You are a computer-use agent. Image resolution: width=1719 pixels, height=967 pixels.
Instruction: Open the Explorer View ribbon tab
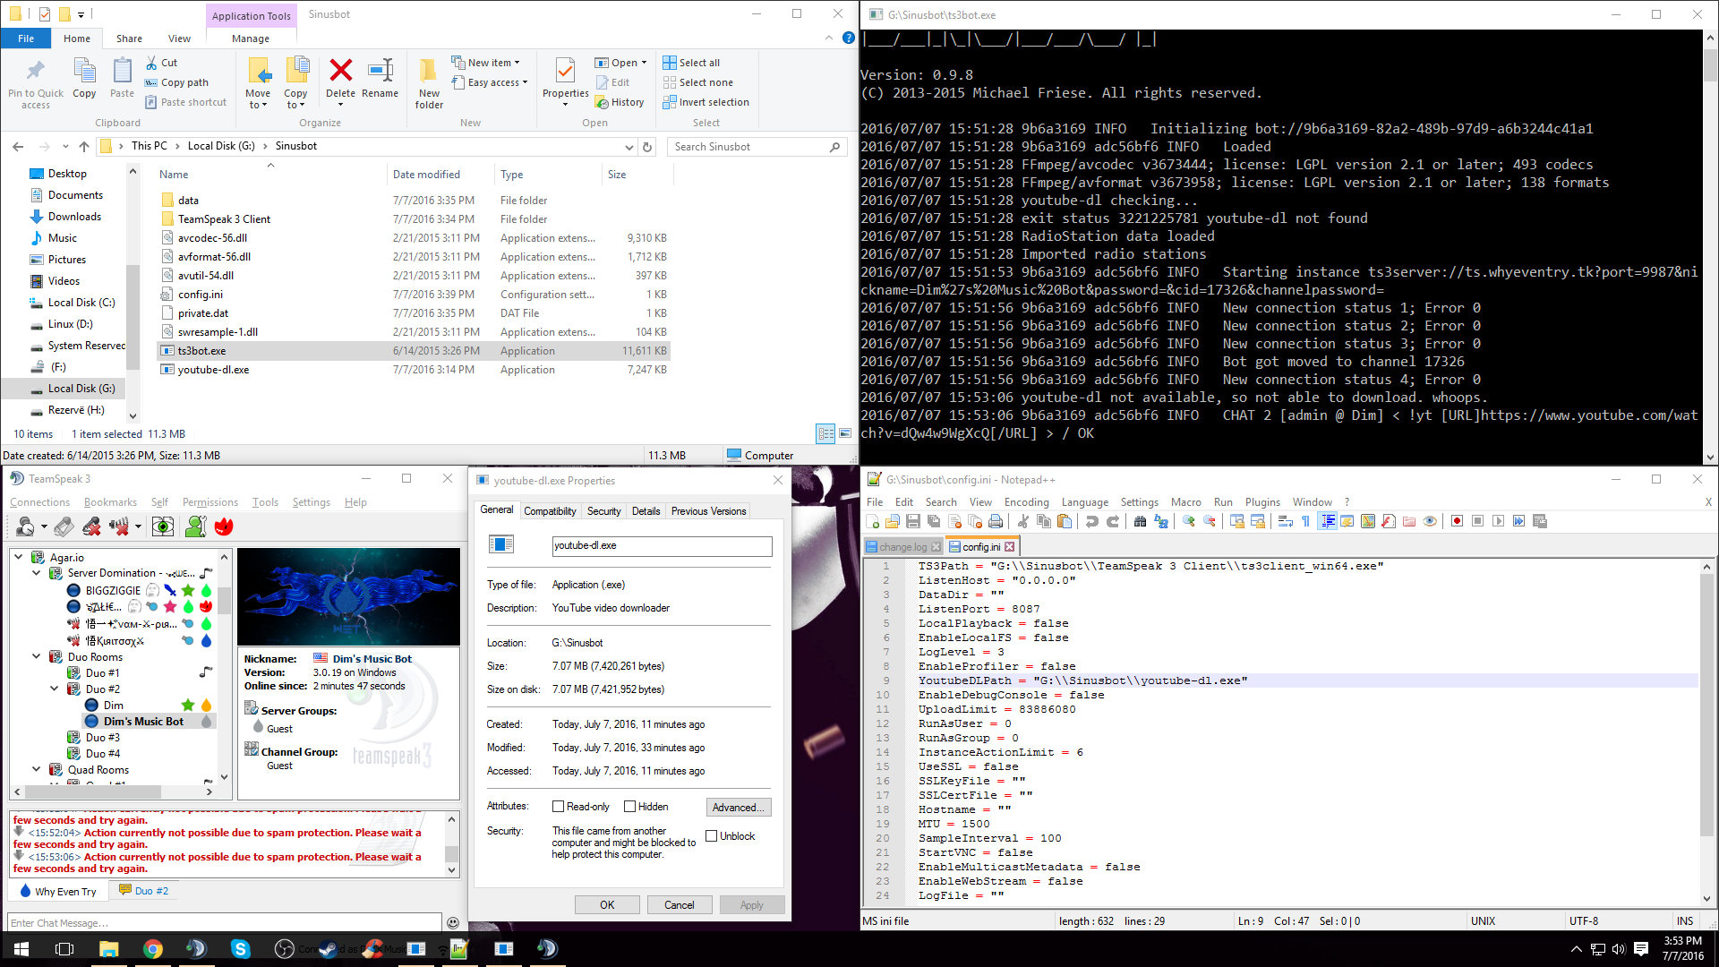click(179, 39)
